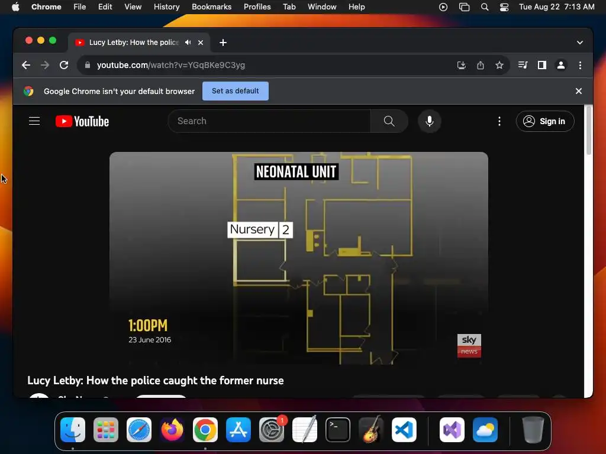Set Chrome as default browser
Image resolution: width=606 pixels, height=454 pixels.
click(236, 91)
